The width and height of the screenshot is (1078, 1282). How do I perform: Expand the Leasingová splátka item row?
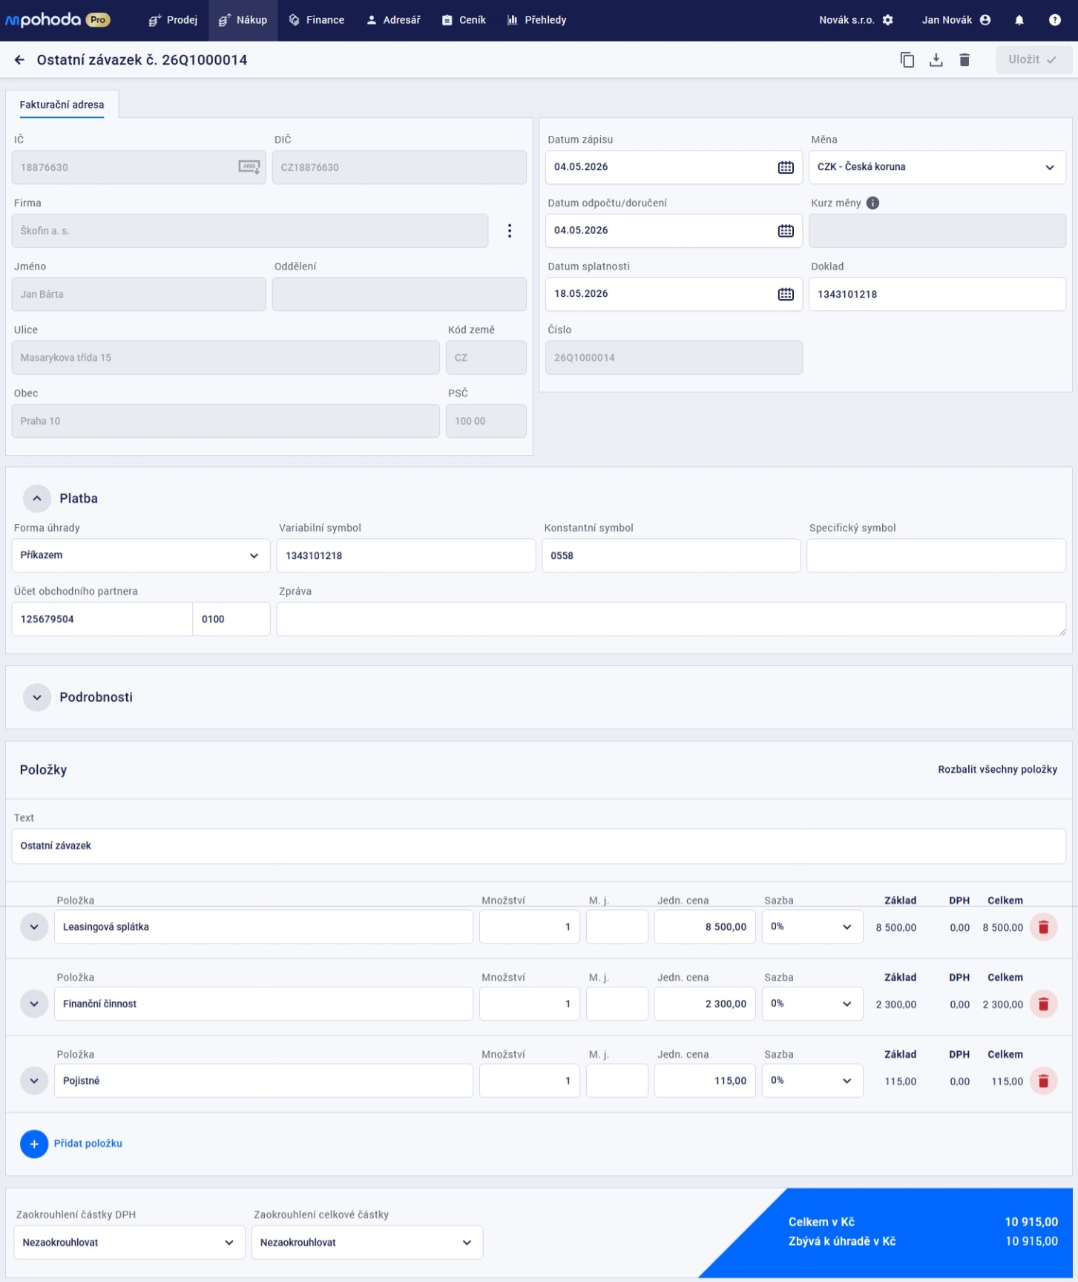[34, 927]
